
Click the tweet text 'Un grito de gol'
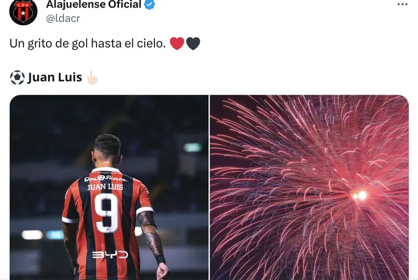49,44
